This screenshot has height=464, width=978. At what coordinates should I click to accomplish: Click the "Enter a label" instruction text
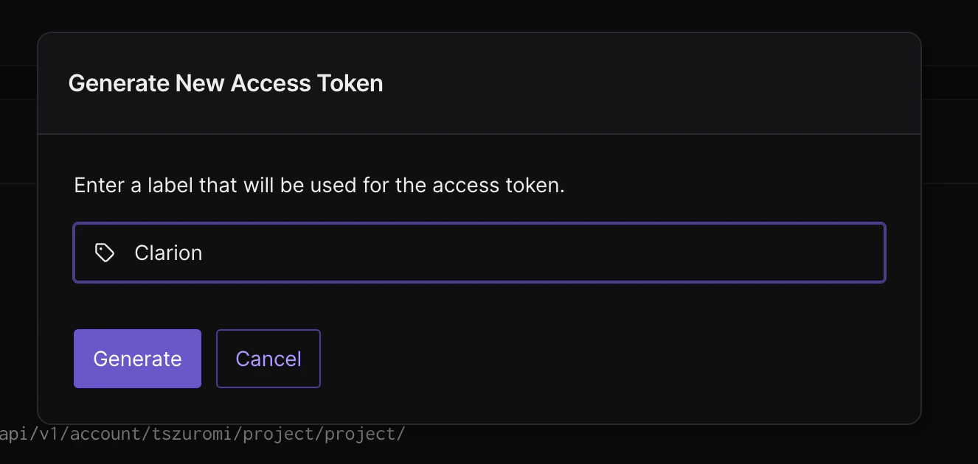[x=319, y=185]
